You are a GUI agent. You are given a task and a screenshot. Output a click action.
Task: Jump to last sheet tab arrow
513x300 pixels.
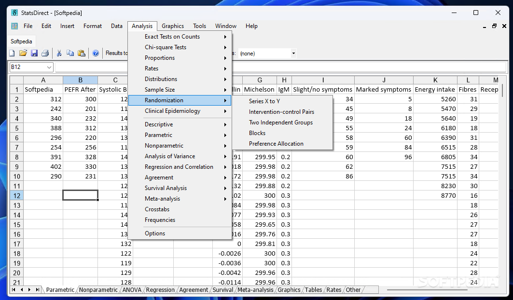pyautogui.click(x=38, y=289)
